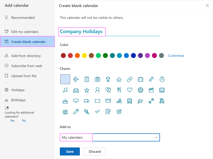Pick the graduation cap charm

[140, 101]
